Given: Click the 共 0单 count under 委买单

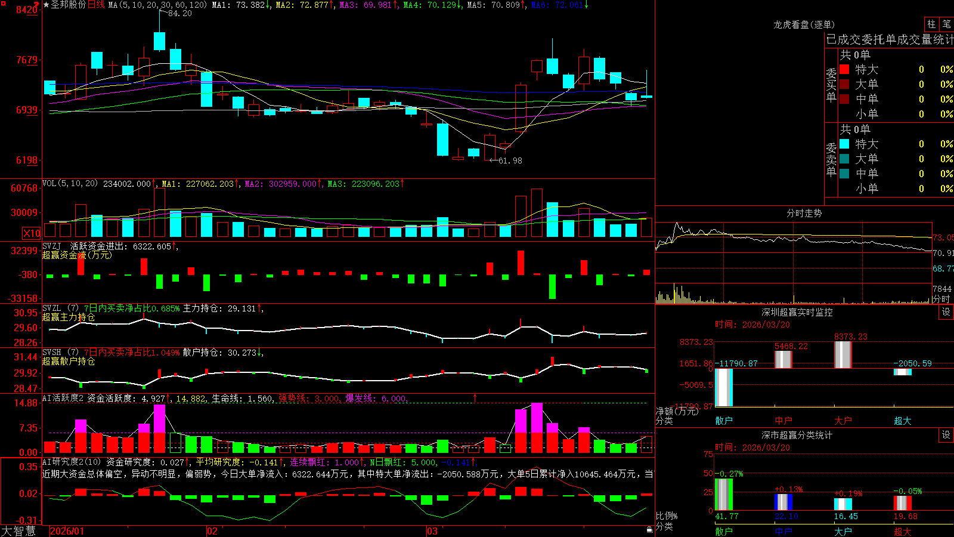Looking at the screenshot, I should pyautogui.click(x=855, y=55).
